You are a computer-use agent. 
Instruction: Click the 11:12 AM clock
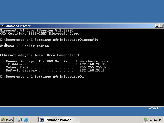[155, 120]
